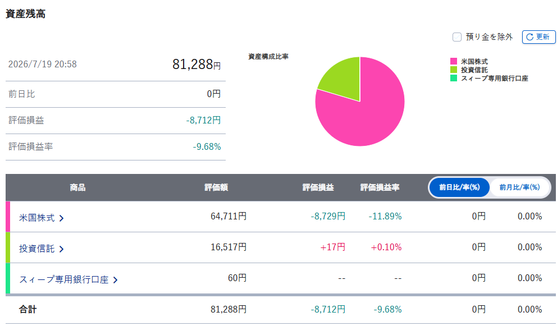Viewport: 557px width, 326px height.
Task: Click the 商品 column header
Action: (x=77, y=187)
